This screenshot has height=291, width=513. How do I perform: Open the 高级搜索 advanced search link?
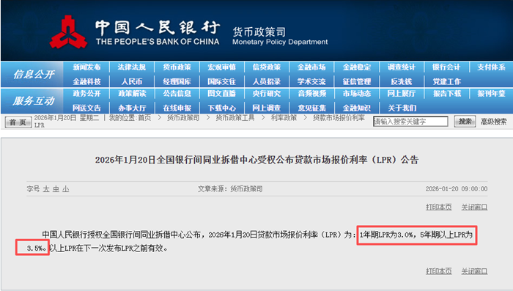493,122
